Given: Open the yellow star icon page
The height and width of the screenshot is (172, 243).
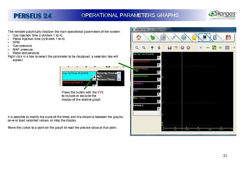Looking at the screenshot, I should tap(194, 37).
